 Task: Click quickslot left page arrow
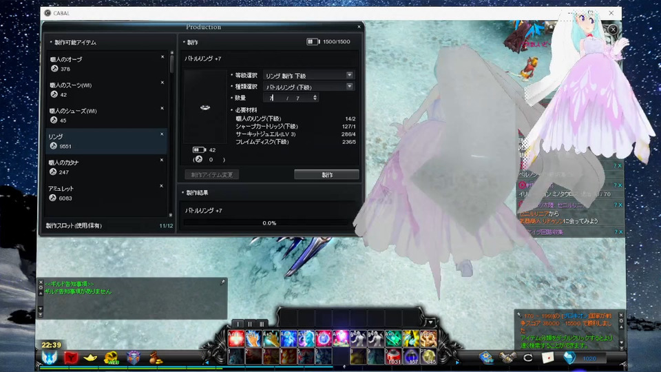pos(207,362)
